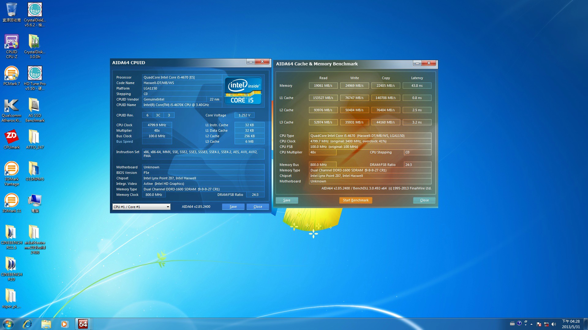Open CINEBENCH R10 folder
Viewport: 588px width, 330px height.
(12, 269)
